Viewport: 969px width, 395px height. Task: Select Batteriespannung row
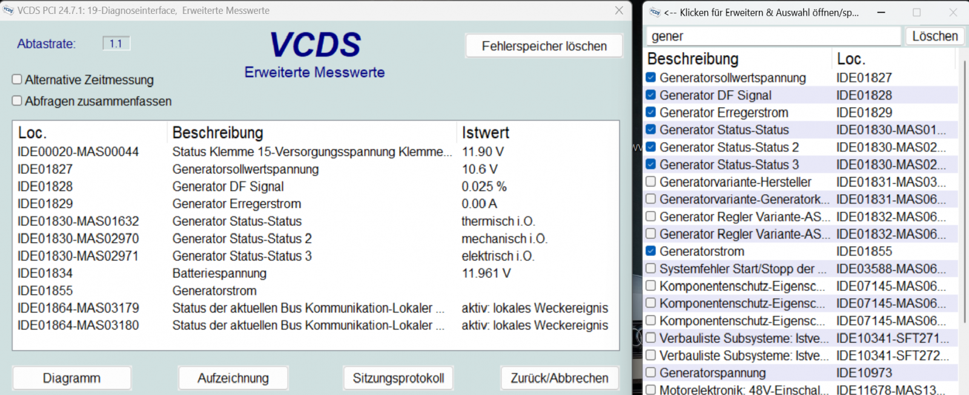pos(315,273)
